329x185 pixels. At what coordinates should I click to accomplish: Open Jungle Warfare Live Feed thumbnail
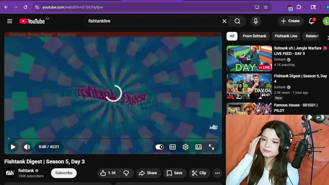pyautogui.click(x=249, y=59)
